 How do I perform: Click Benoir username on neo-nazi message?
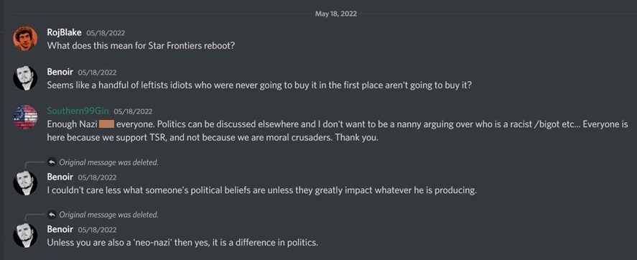point(60,229)
